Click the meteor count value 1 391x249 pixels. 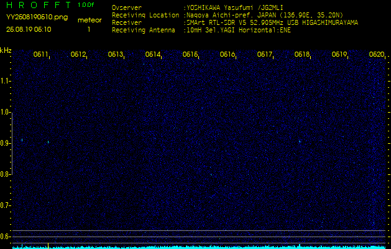pyautogui.click(x=89, y=29)
